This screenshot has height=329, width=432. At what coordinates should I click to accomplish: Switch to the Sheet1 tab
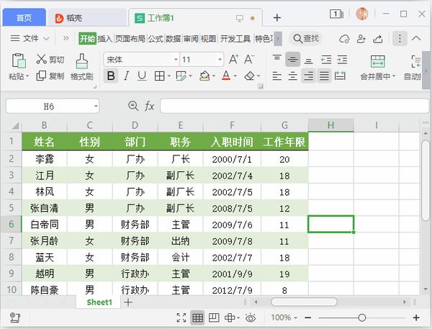click(x=99, y=302)
